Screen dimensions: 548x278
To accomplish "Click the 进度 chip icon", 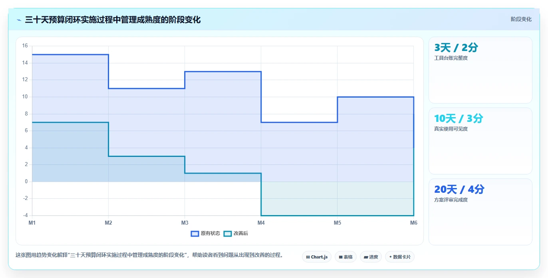I will coord(366,257).
